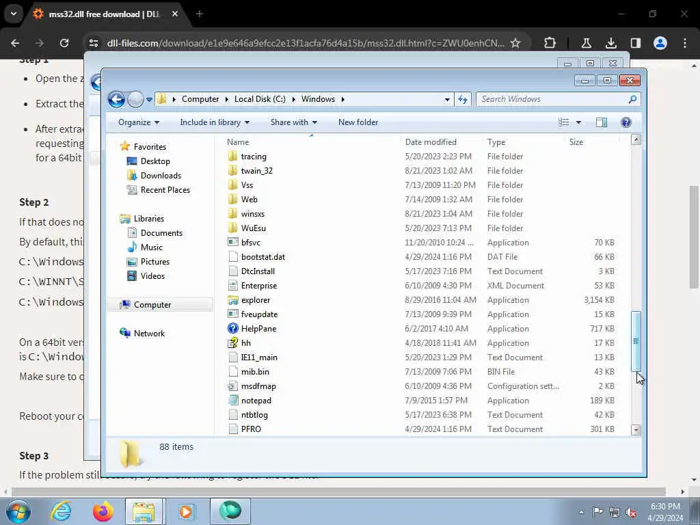Viewport: 700px width, 525px height.
Task: Select the tracing folder icon
Action: (x=232, y=157)
